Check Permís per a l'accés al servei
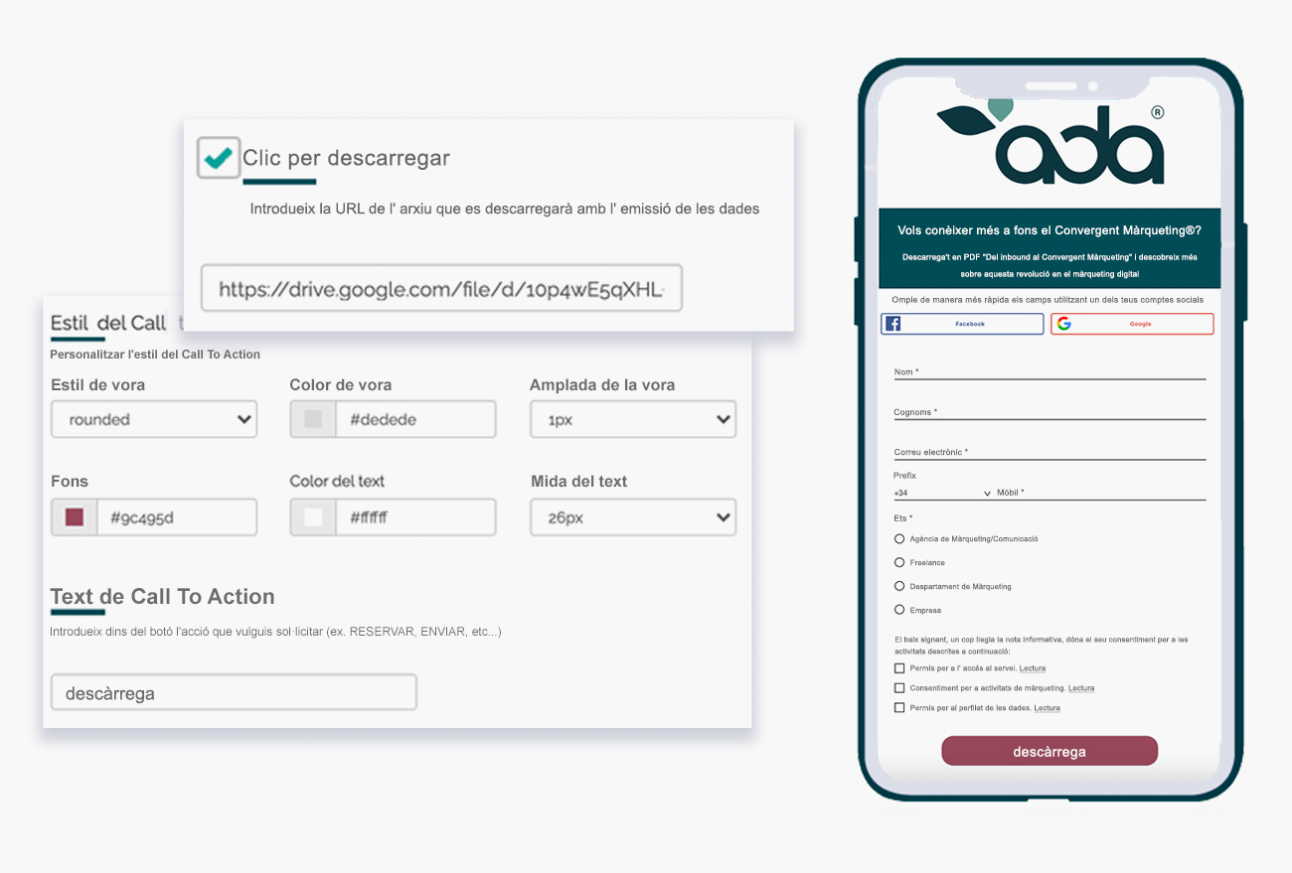Viewport: 1292px width, 873px height. (x=899, y=668)
